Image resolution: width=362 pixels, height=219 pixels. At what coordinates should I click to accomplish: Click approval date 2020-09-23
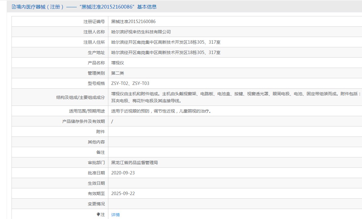point(123,173)
